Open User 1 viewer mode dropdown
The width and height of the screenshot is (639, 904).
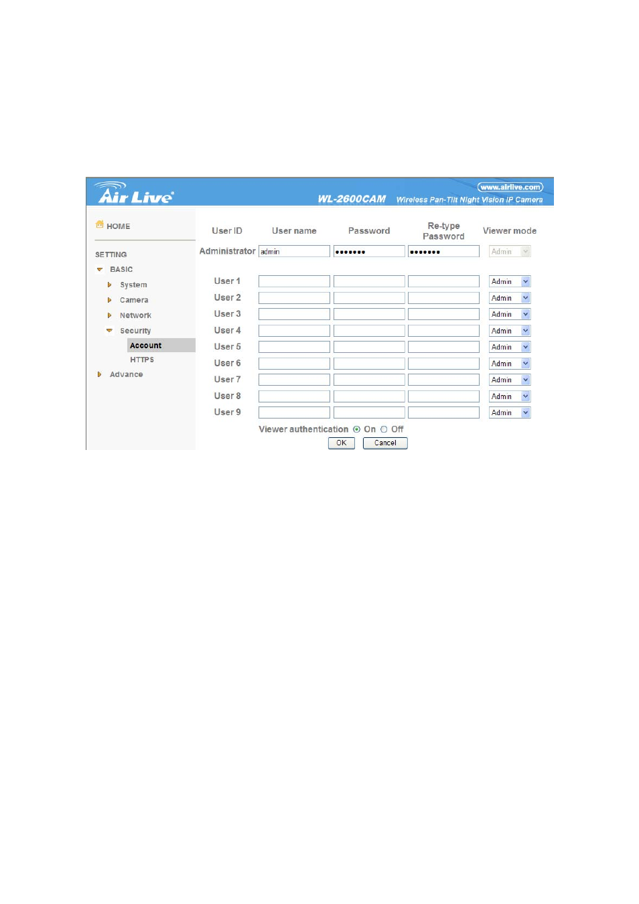510,281
